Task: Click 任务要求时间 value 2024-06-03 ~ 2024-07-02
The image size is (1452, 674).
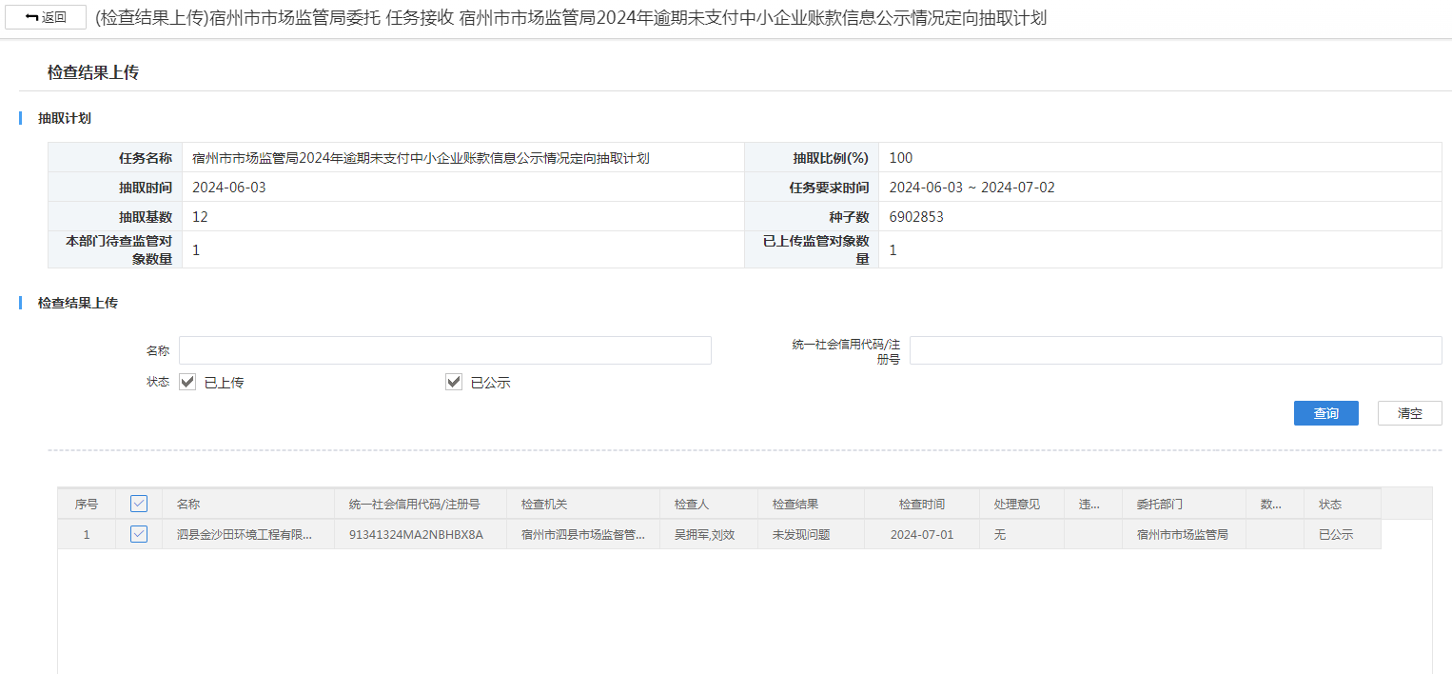Action: click(971, 188)
